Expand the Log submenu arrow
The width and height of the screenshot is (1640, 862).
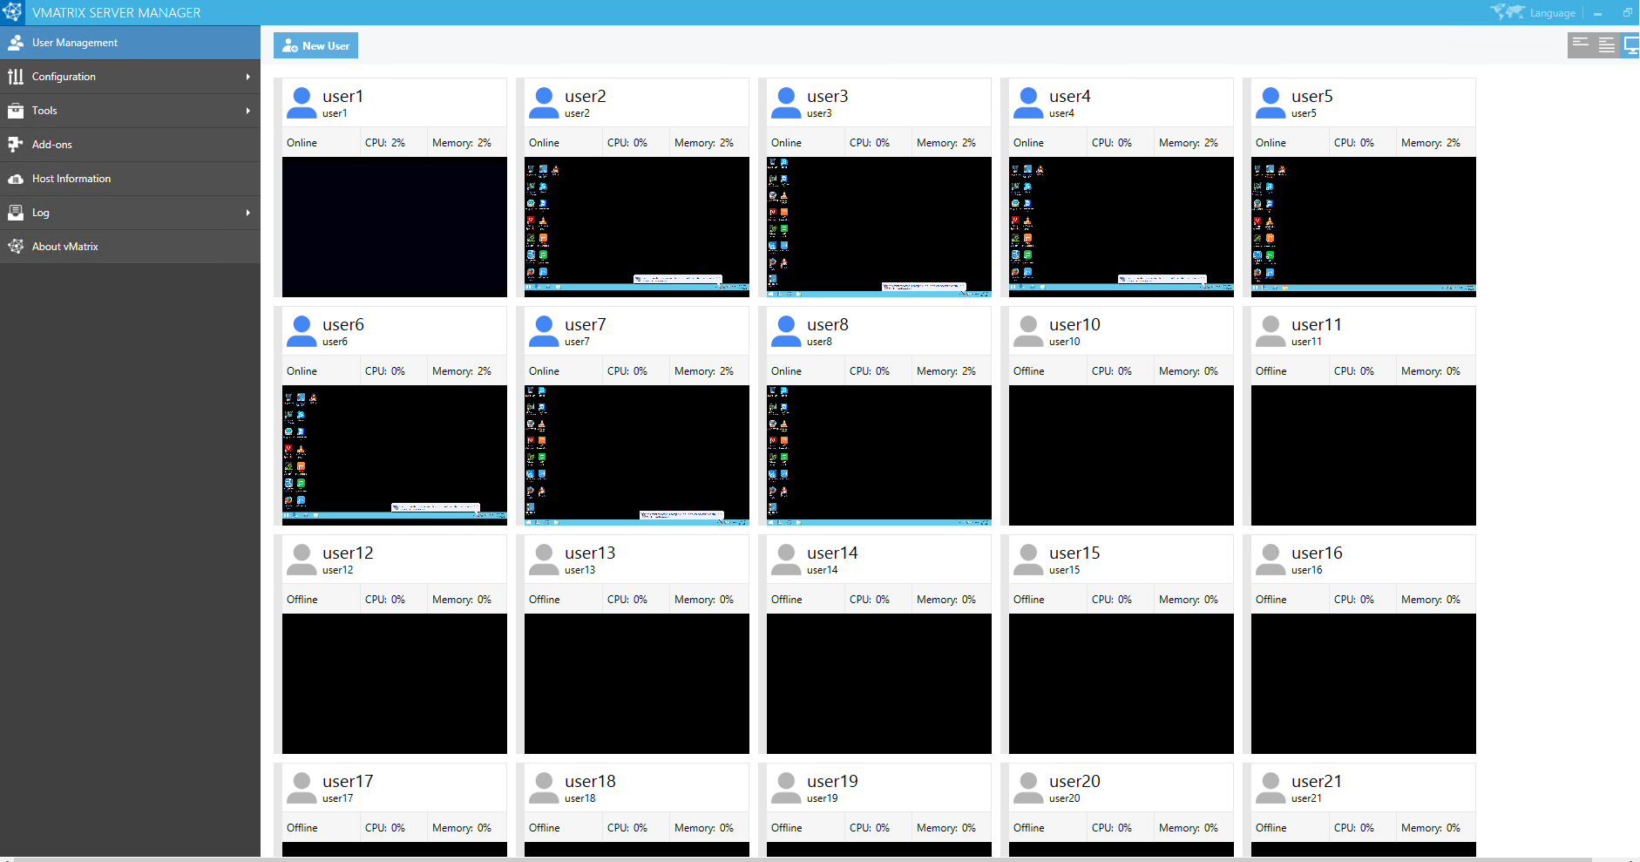[x=249, y=212]
